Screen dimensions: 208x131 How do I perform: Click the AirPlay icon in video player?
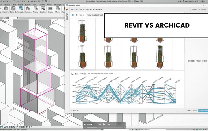click(x=116, y=124)
